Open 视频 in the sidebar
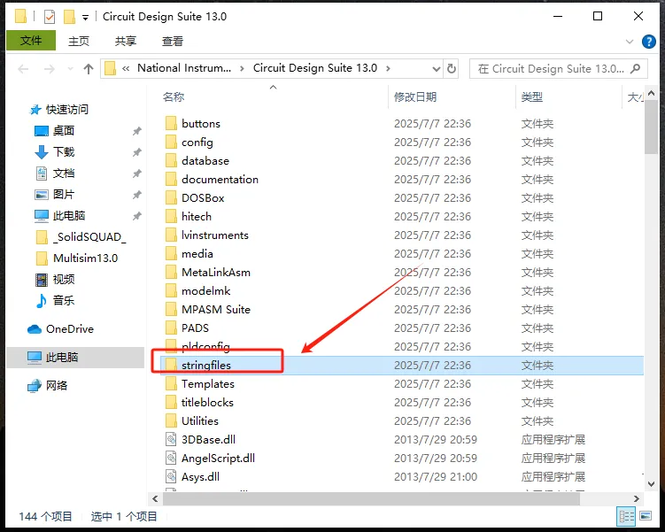 54,279
